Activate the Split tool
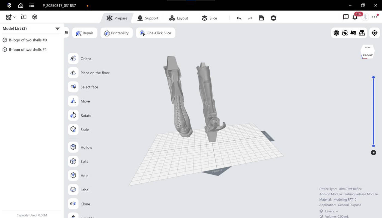Image resolution: width=382 pixels, height=218 pixels. pos(73,161)
